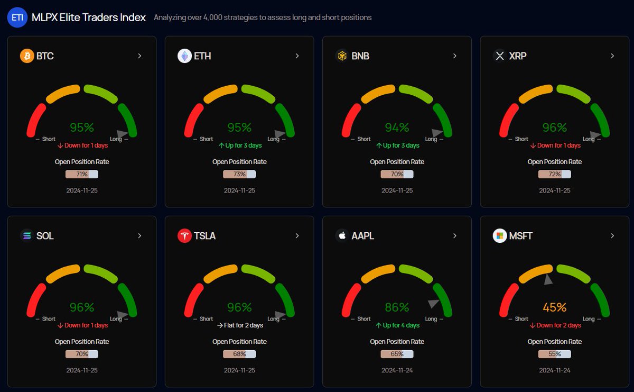The height and width of the screenshot is (392, 634).
Task: Click TSLA open position rate bar 68%
Action: click(239, 354)
